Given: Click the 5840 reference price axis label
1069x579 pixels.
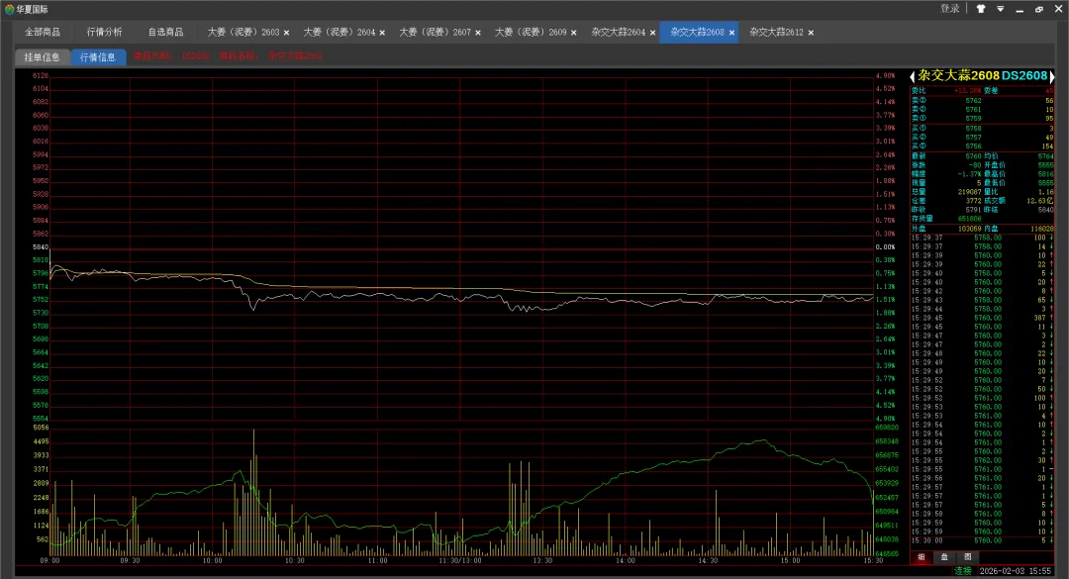Looking at the screenshot, I should 41,246.
